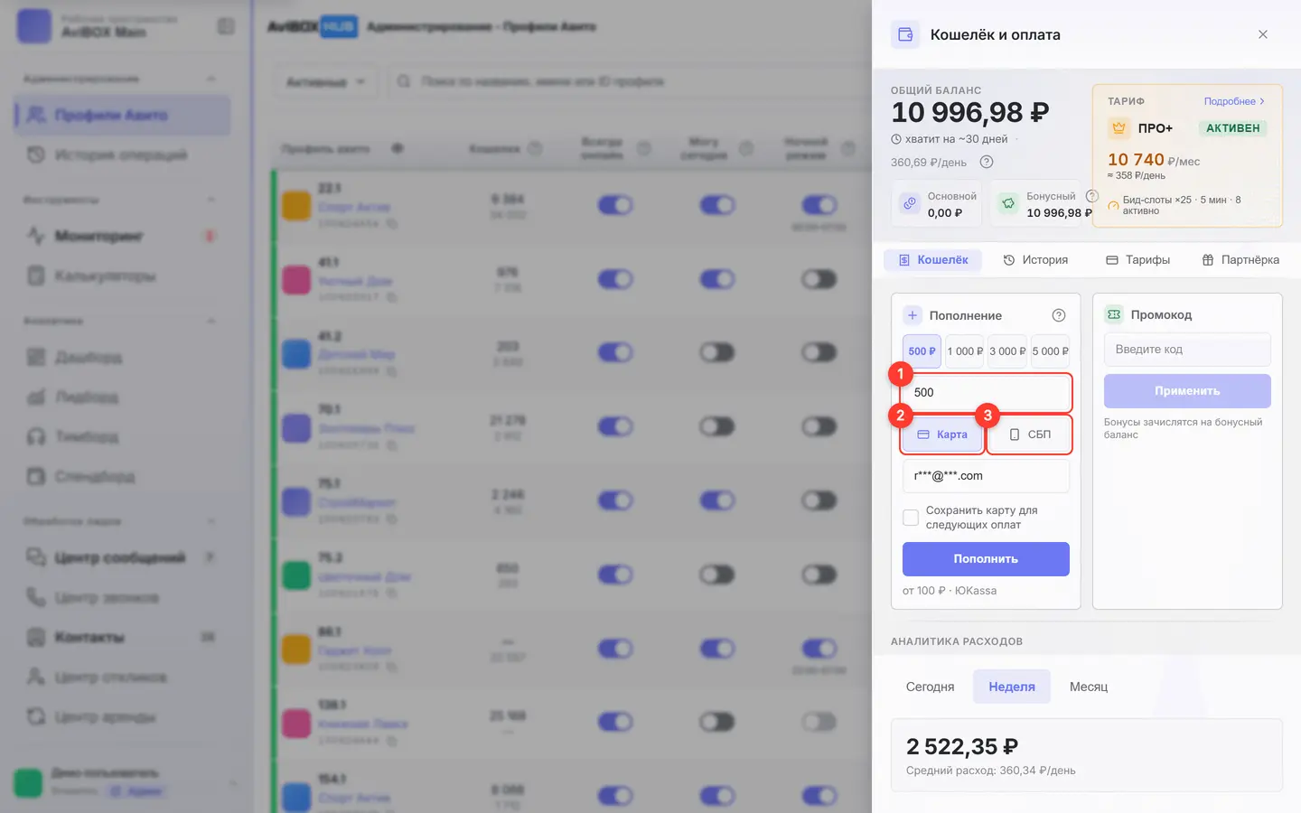Viewport: 1301px width, 813px height.
Task: Click the email field r***@***.com
Action: [986, 476]
